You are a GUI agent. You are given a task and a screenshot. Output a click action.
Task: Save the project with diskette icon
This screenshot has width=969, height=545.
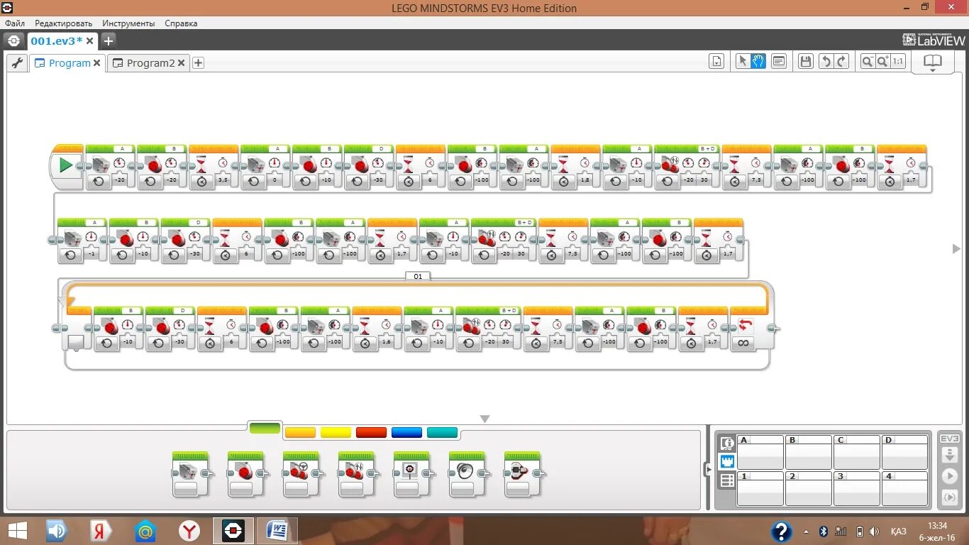pos(805,62)
